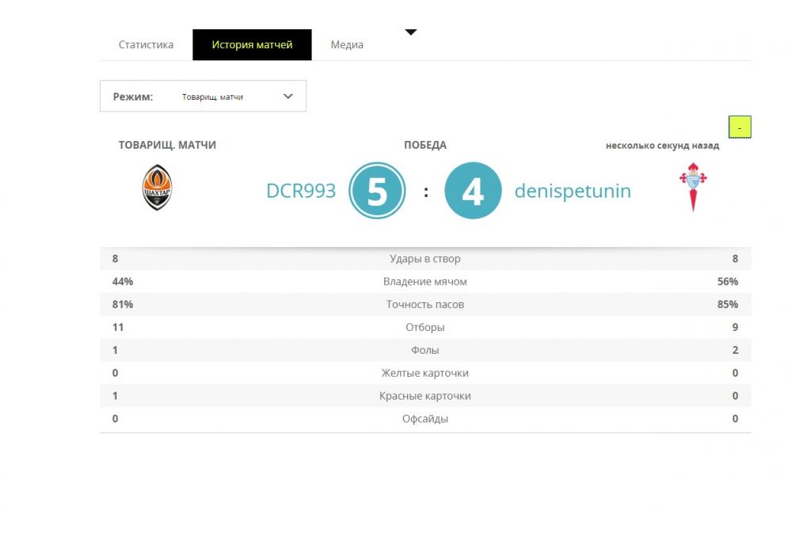Image resolution: width=792 pixels, height=554 pixels.
Task: Open the Режим mode dropdown
Action: pos(203,97)
